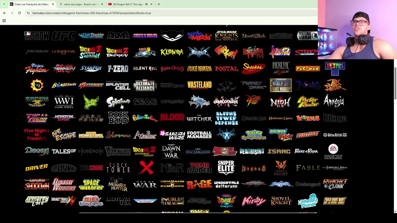Select the Monster Hunter logo
397x223 pixels.
(118, 184)
